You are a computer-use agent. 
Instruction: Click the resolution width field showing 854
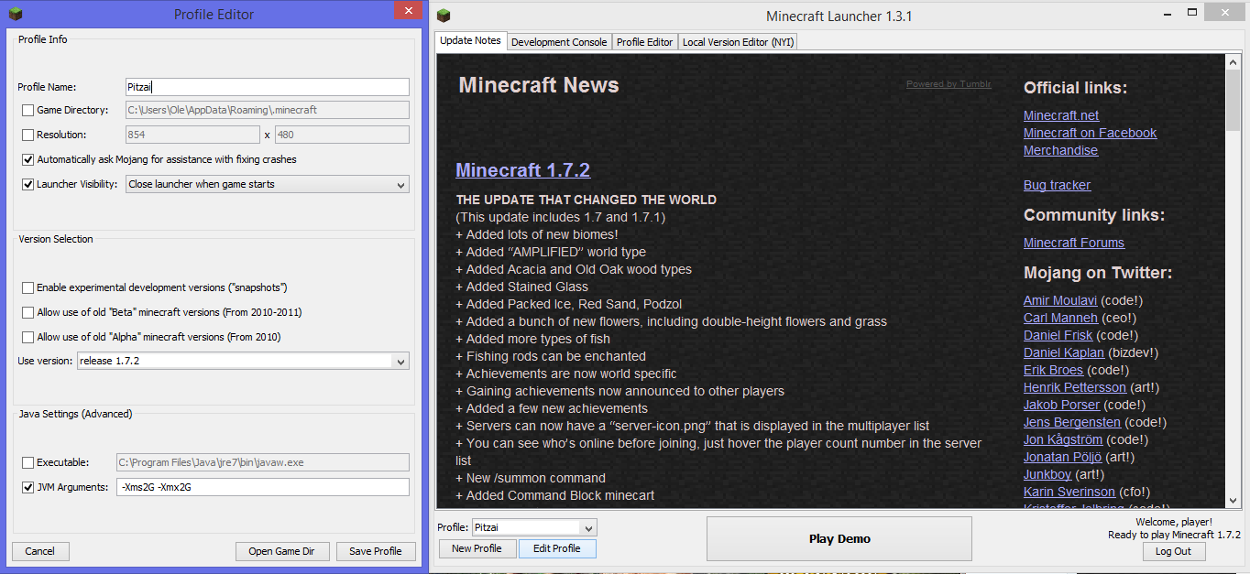coord(192,135)
